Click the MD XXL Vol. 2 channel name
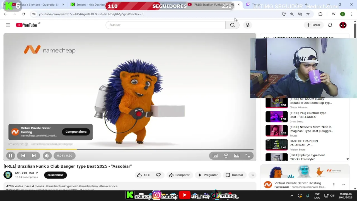Screen dimensions: 357x201 pos(26,173)
